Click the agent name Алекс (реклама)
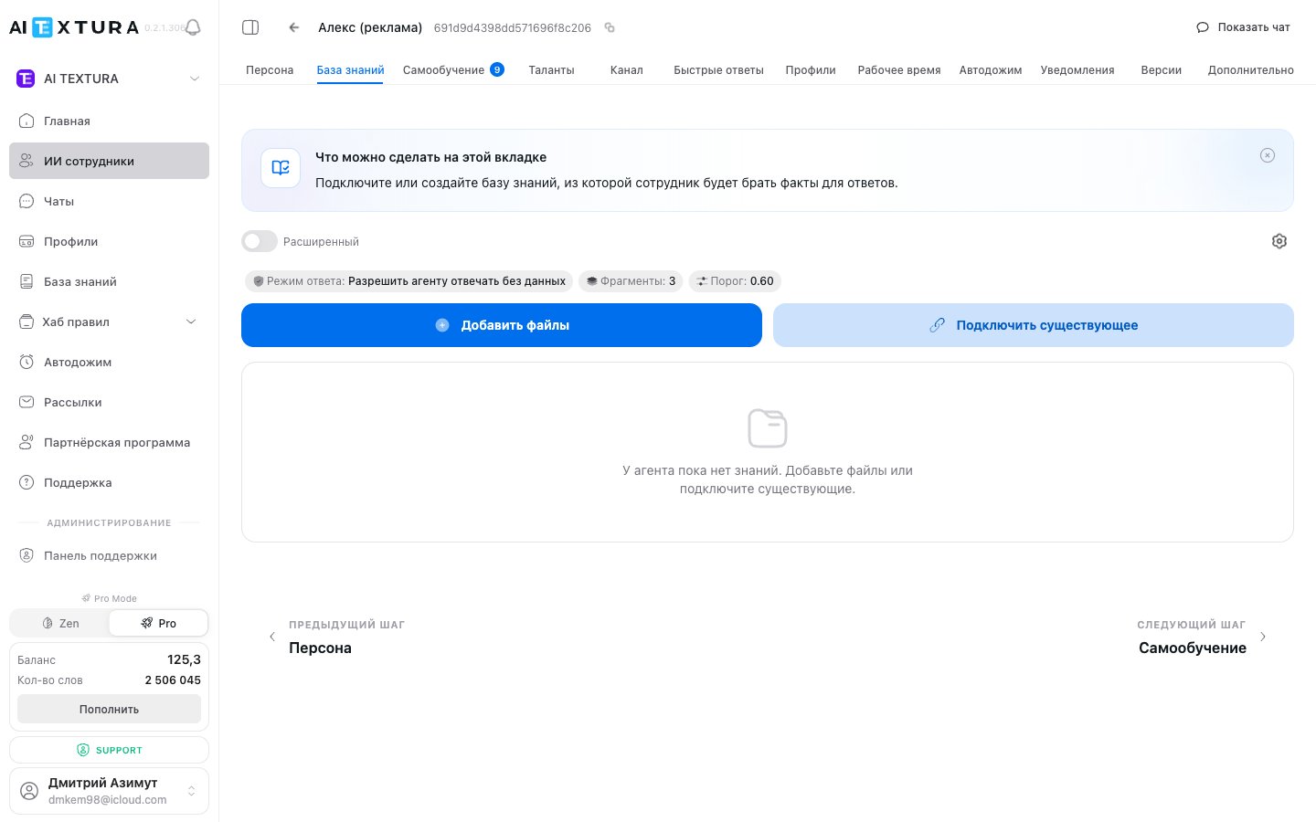 pos(370,27)
